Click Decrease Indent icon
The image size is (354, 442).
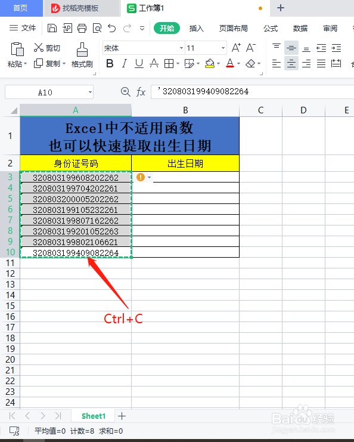(321, 48)
